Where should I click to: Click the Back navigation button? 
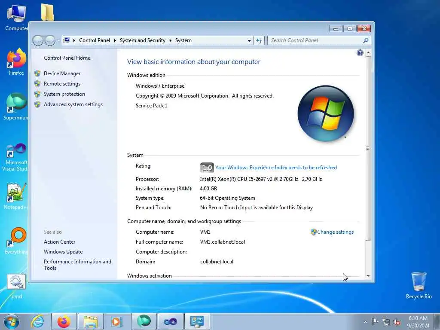pos(38,41)
